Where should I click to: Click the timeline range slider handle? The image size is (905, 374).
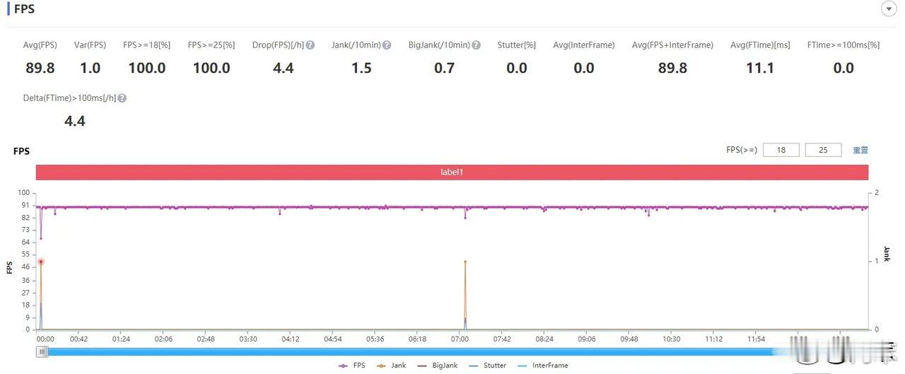42,351
